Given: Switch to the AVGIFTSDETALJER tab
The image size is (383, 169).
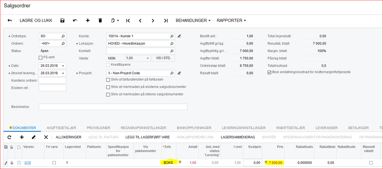Looking at the screenshot, I should pos(61,128).
